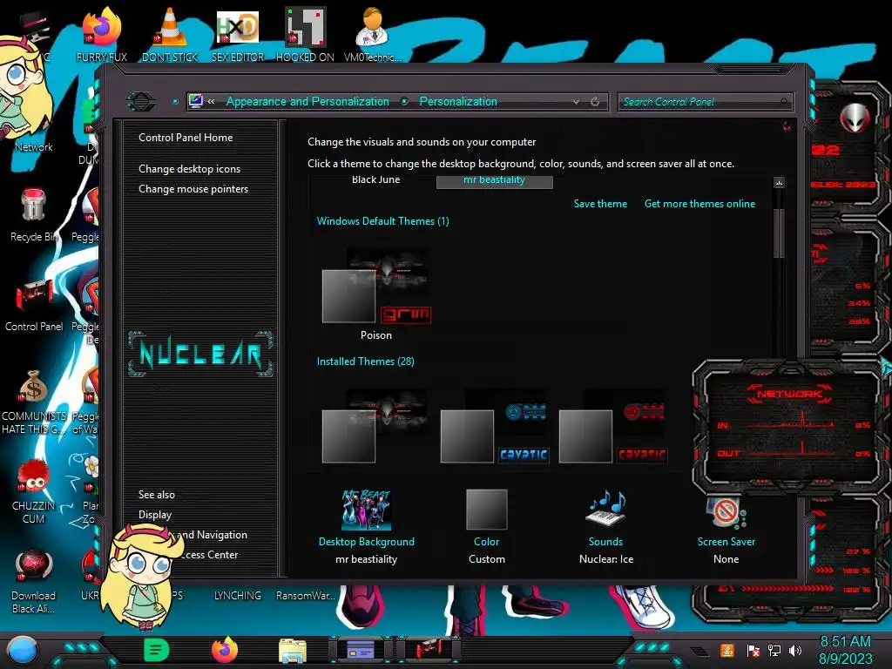Click the Sounds label link

point(605,542)
